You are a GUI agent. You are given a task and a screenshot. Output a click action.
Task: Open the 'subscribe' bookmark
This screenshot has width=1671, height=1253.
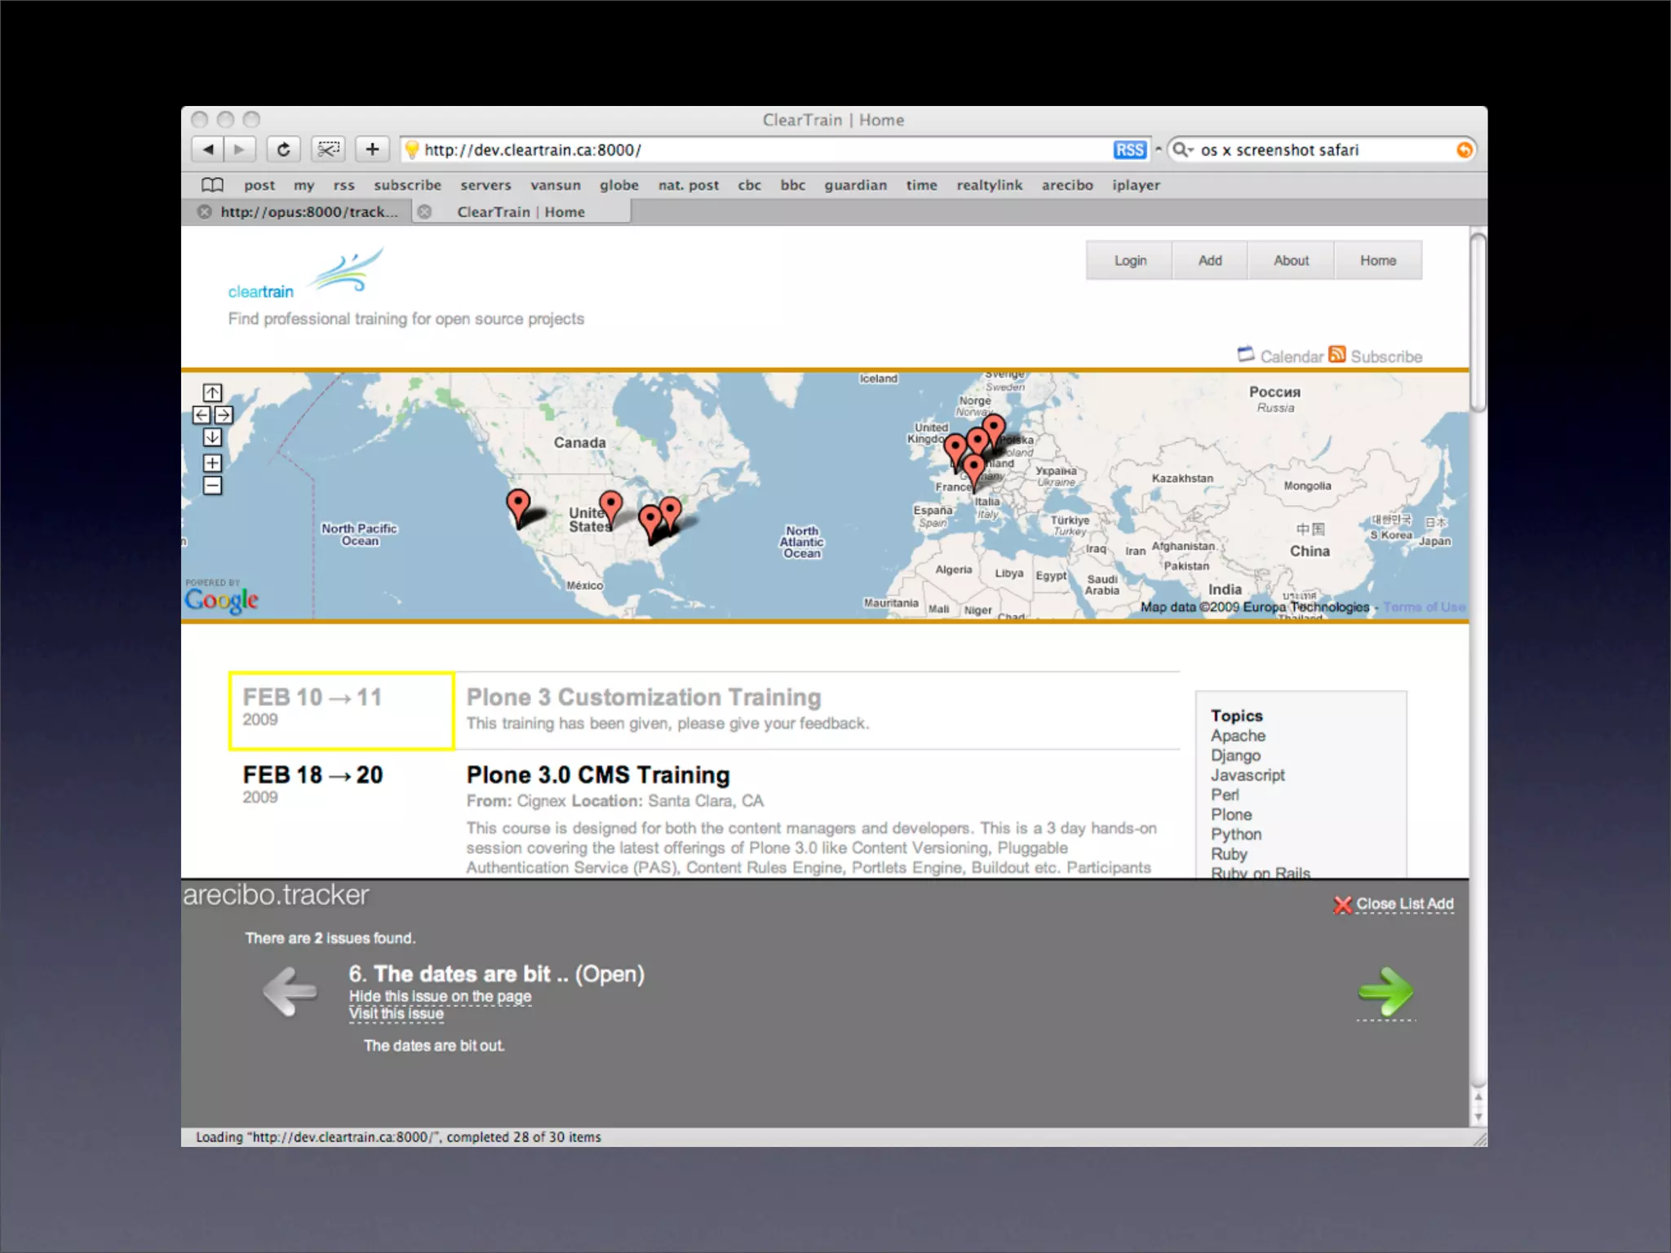pos(407,185)
